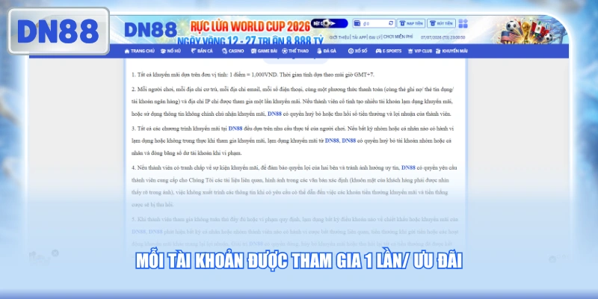
Task: Open the E-SPORTS menu
Action: point(388,51)
